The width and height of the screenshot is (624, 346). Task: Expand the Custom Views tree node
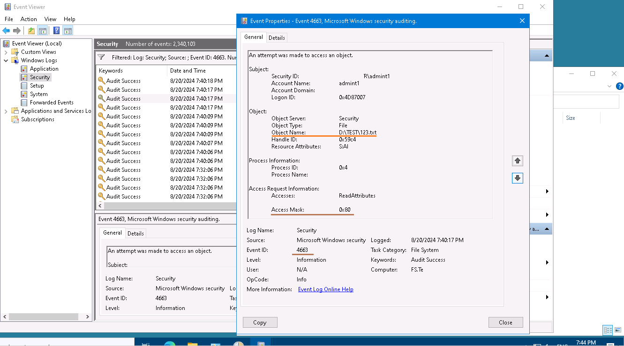[6, 52]
